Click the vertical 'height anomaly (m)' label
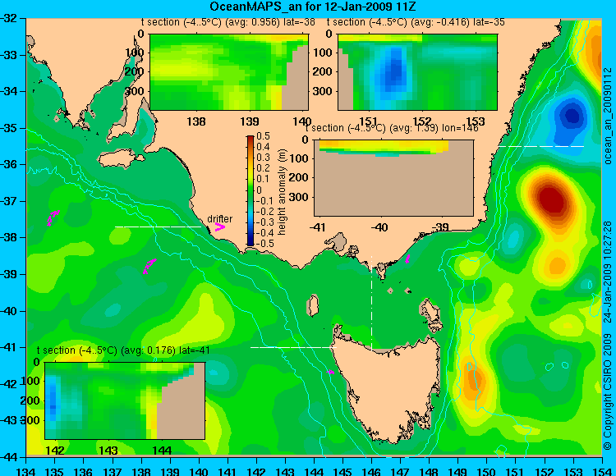Screen dimensions: 616x476 click(282, 192)
